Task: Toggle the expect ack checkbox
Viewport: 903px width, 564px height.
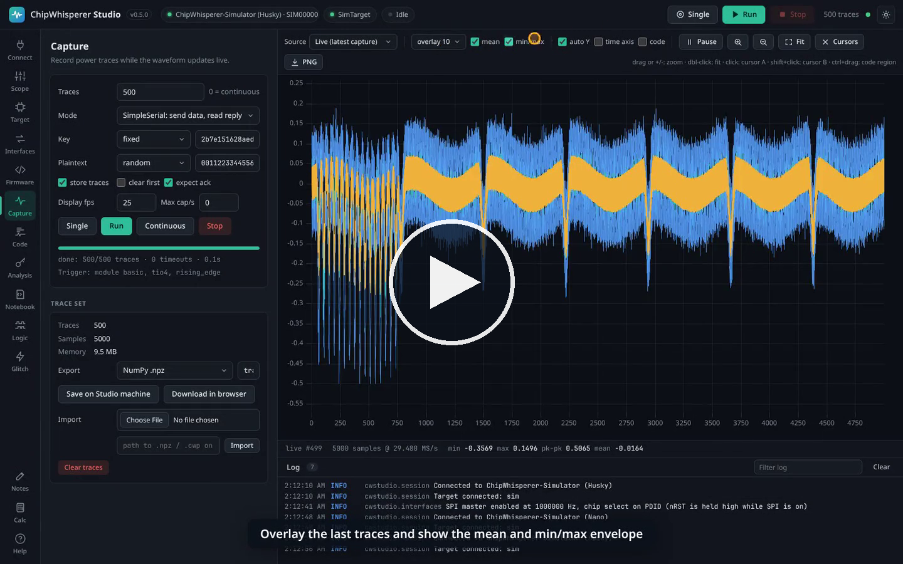Action: (169, 182)
